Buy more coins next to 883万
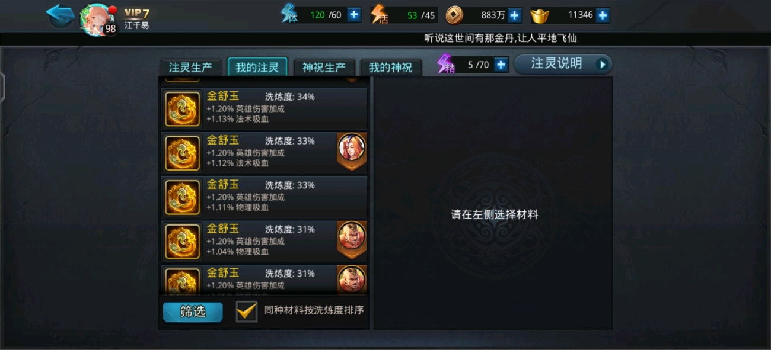Screen dimensions: 771x350 pyautogui.click(x=515, y=15)
